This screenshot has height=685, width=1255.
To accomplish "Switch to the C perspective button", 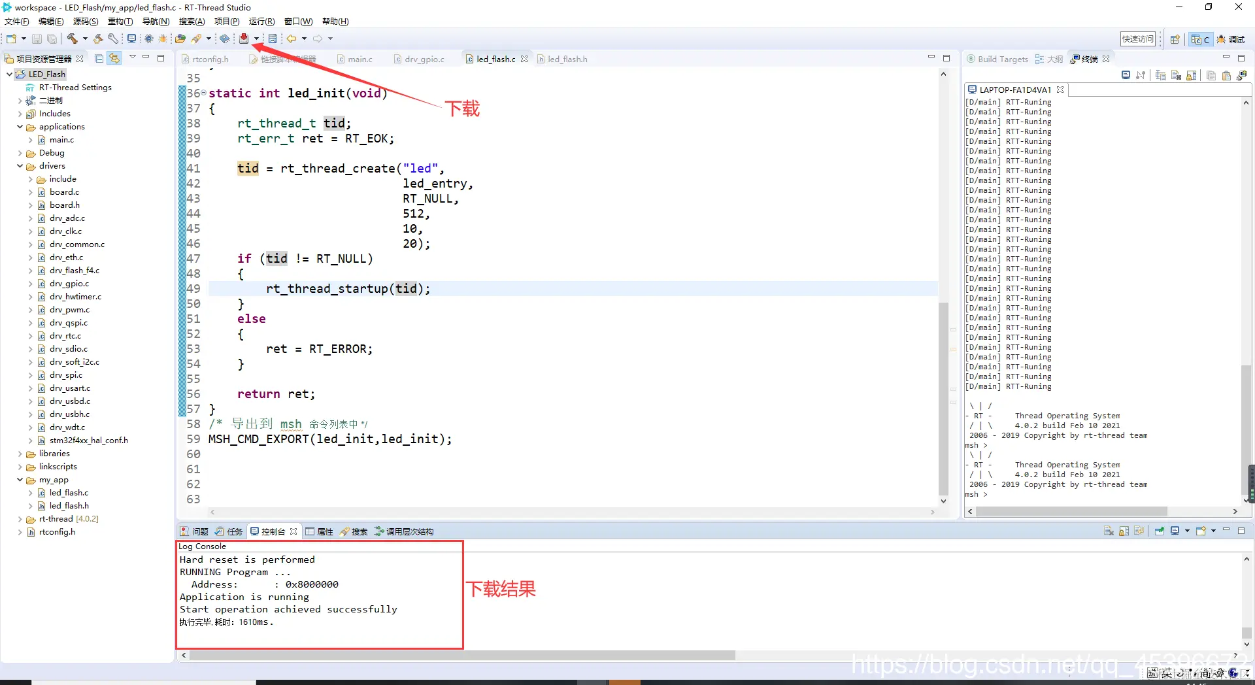I will pyautogui.click(x=1200, y=39).
